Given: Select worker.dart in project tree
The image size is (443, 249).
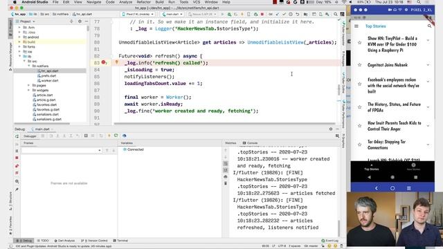Looking at the screenshot, I should (x=50, y=80).
